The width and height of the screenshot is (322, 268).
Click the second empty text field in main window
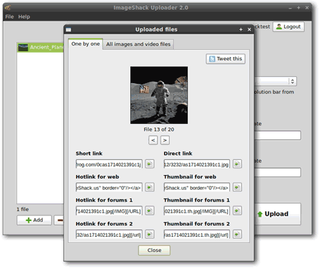pos(278,172)
